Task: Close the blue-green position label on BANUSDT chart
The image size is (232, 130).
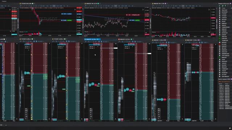Action: (130, 20)
